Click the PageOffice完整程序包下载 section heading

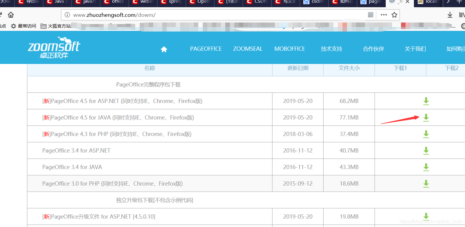click(148, 85)
